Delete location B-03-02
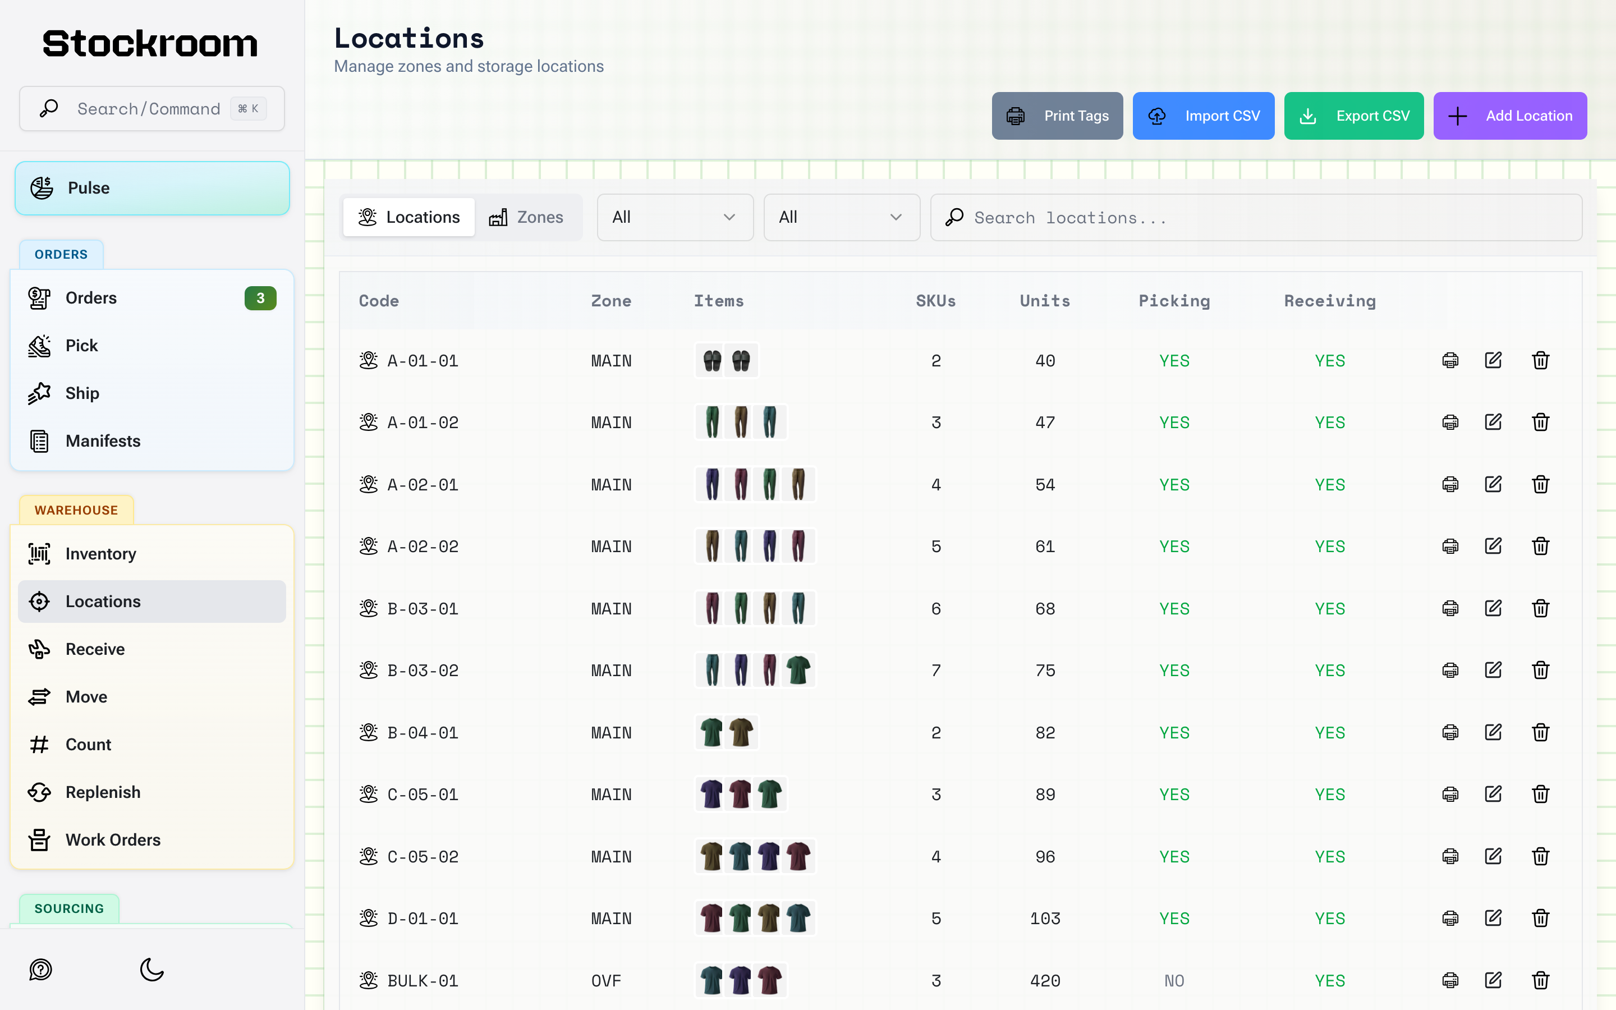 click(1541, 670)
